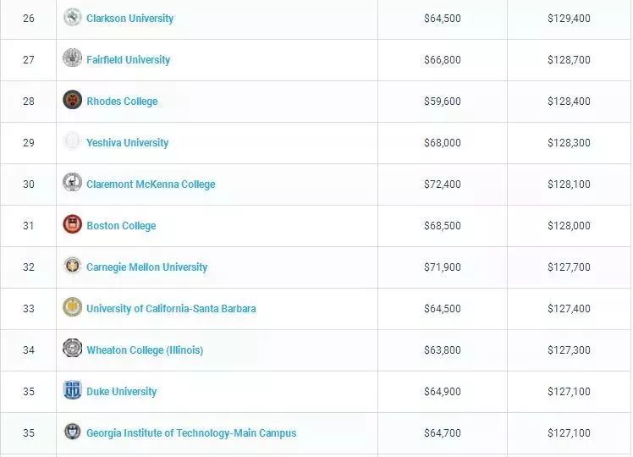The height and width of the screenshot is (457, 633).
Task: Click the Wheaton College seal icon
Action: pos(72,349)
